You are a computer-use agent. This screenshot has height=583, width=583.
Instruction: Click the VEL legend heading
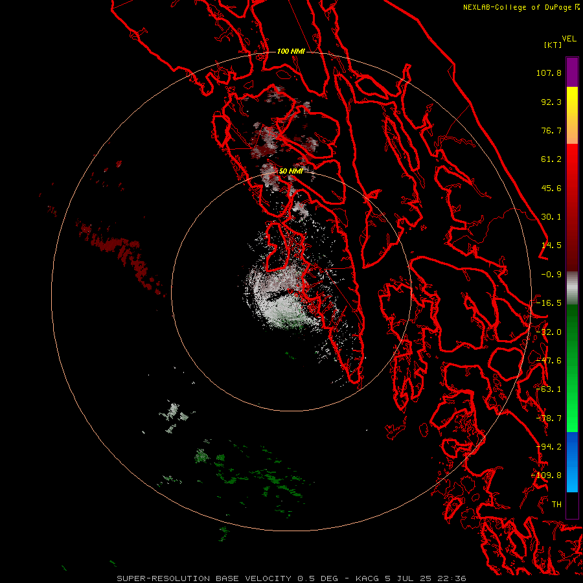coord(569,39)
